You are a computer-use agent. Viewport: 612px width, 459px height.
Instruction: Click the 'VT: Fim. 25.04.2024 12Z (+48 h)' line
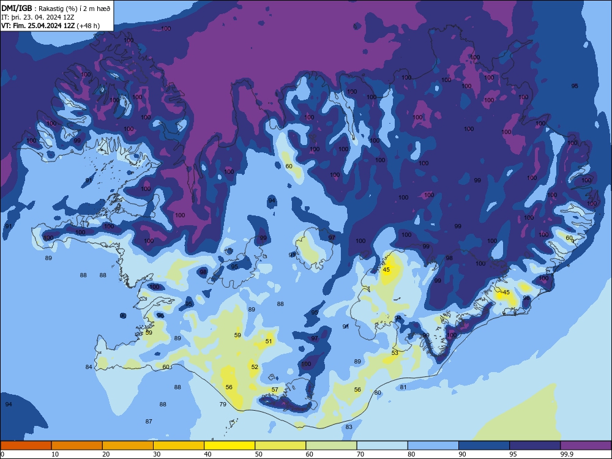[50, 26]
